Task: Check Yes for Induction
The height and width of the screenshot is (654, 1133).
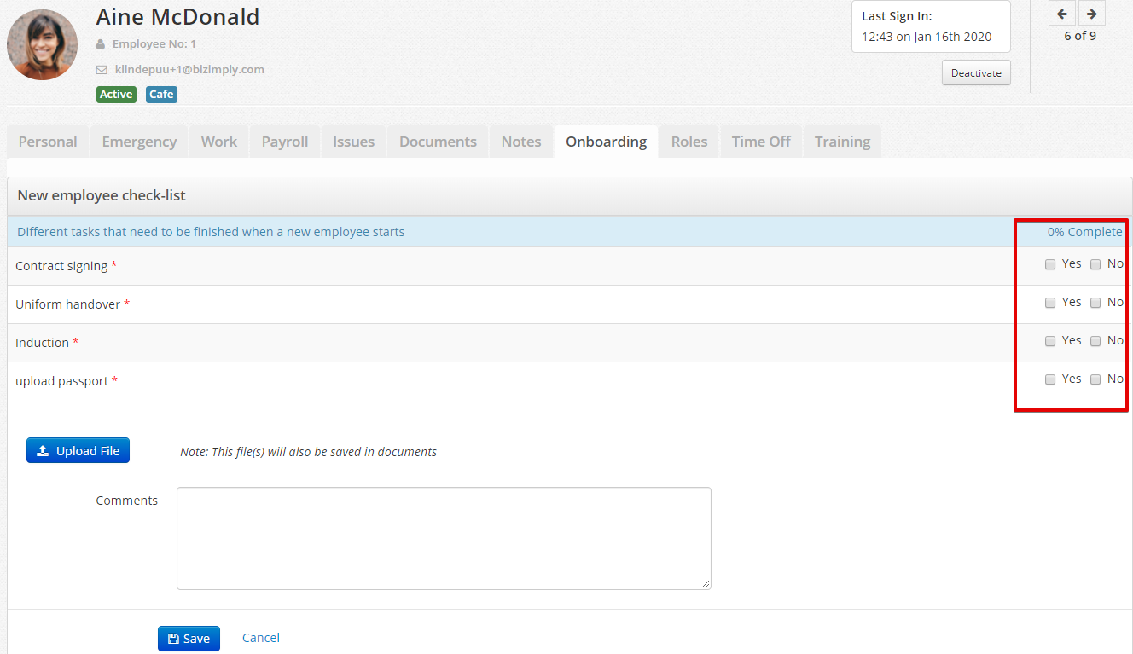Action: tap(1050, 341)
